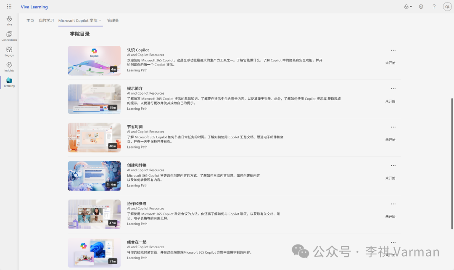
Task: Click the 组合在一起 31m thumbnail
Action: click(x=95, y=253)
